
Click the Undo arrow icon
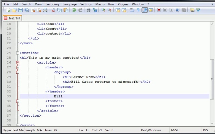74,10
